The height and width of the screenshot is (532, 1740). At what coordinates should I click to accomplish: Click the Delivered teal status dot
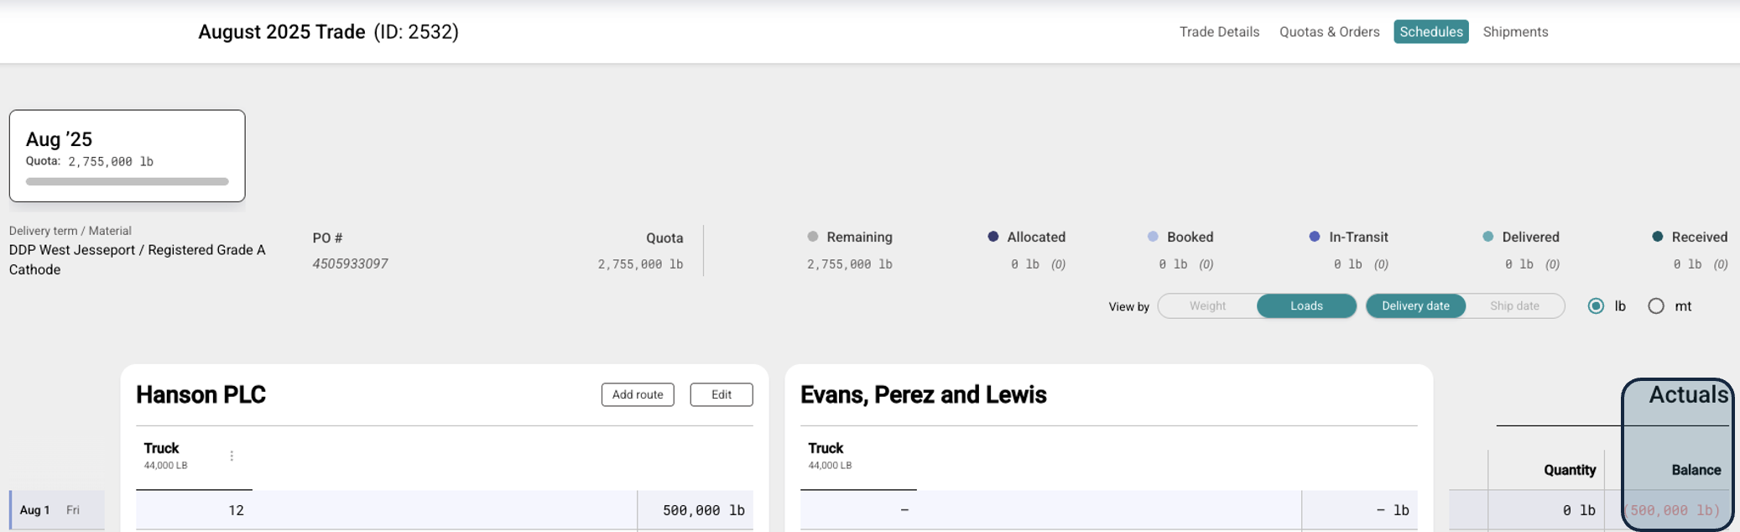(x=1488, y=237)
